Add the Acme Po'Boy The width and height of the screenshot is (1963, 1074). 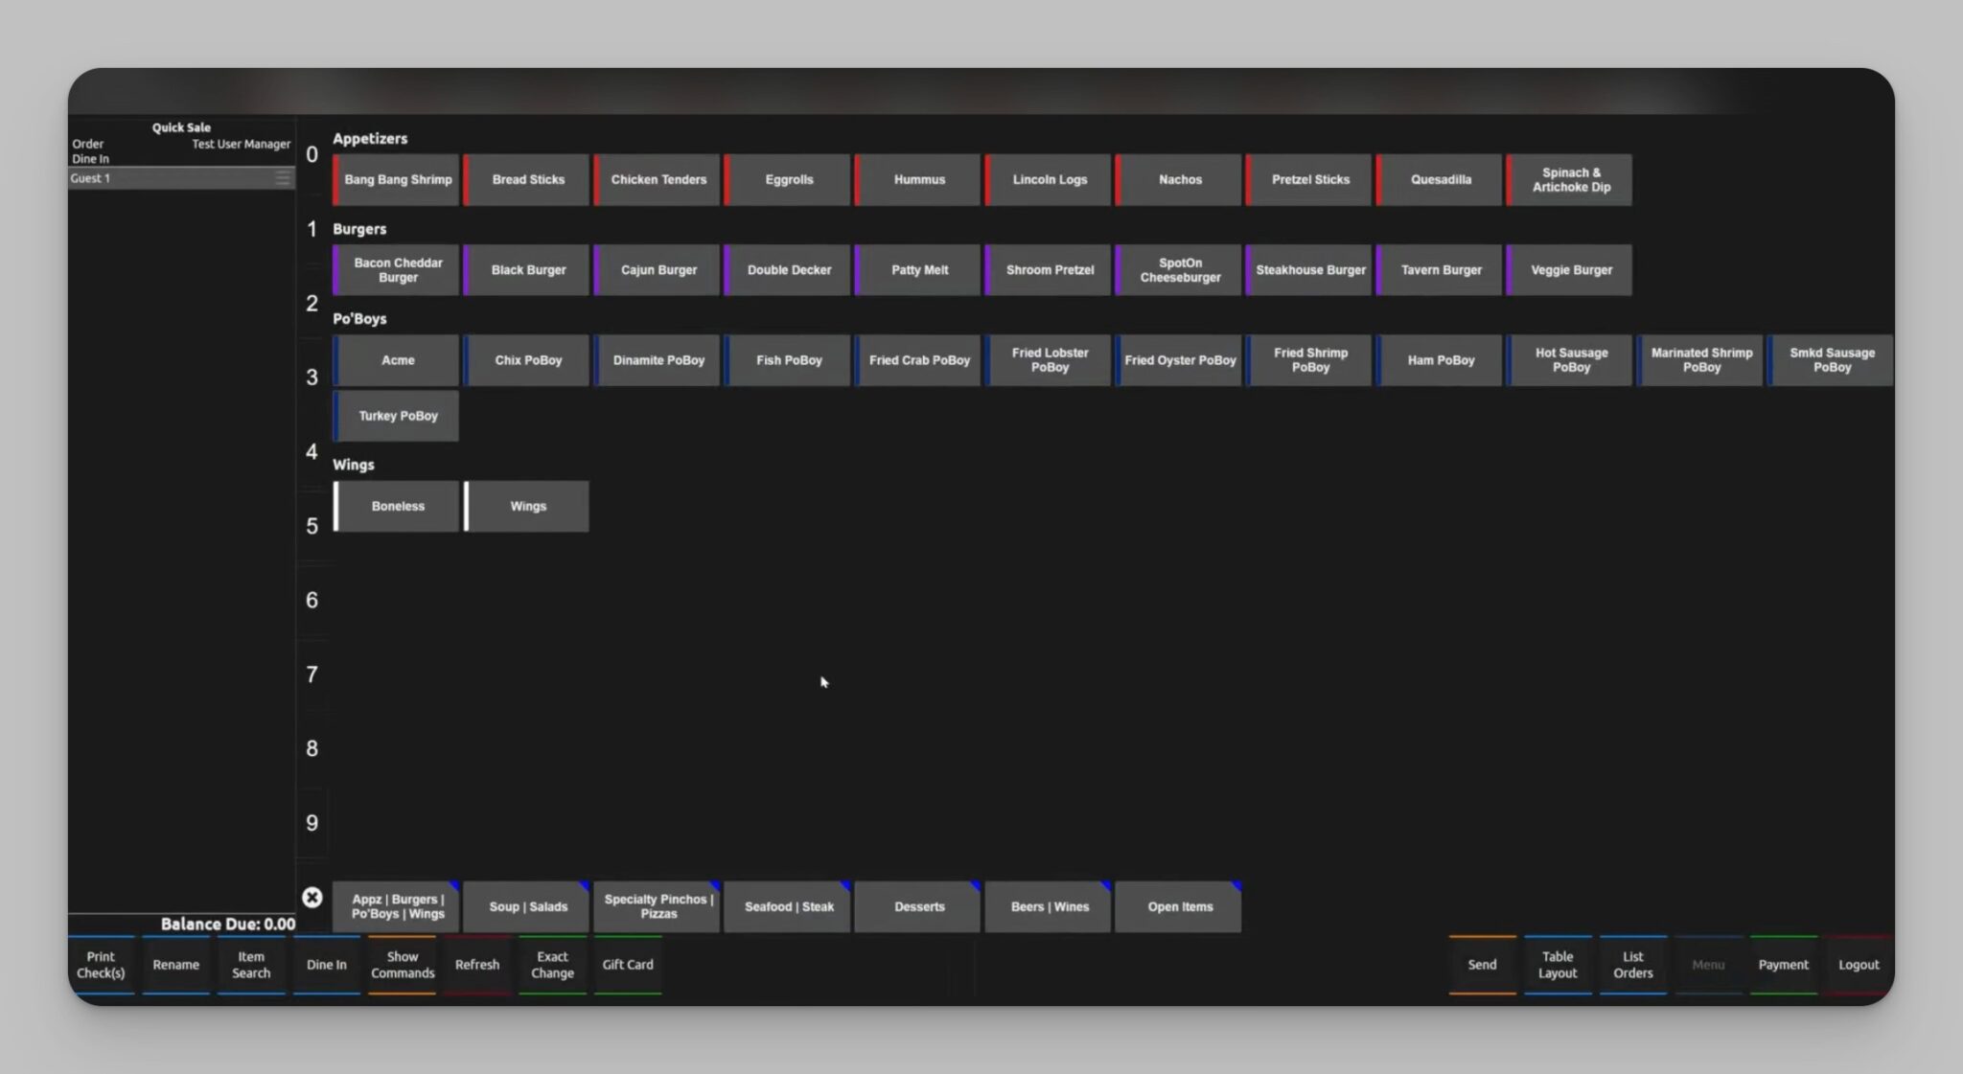pos(396,360)
